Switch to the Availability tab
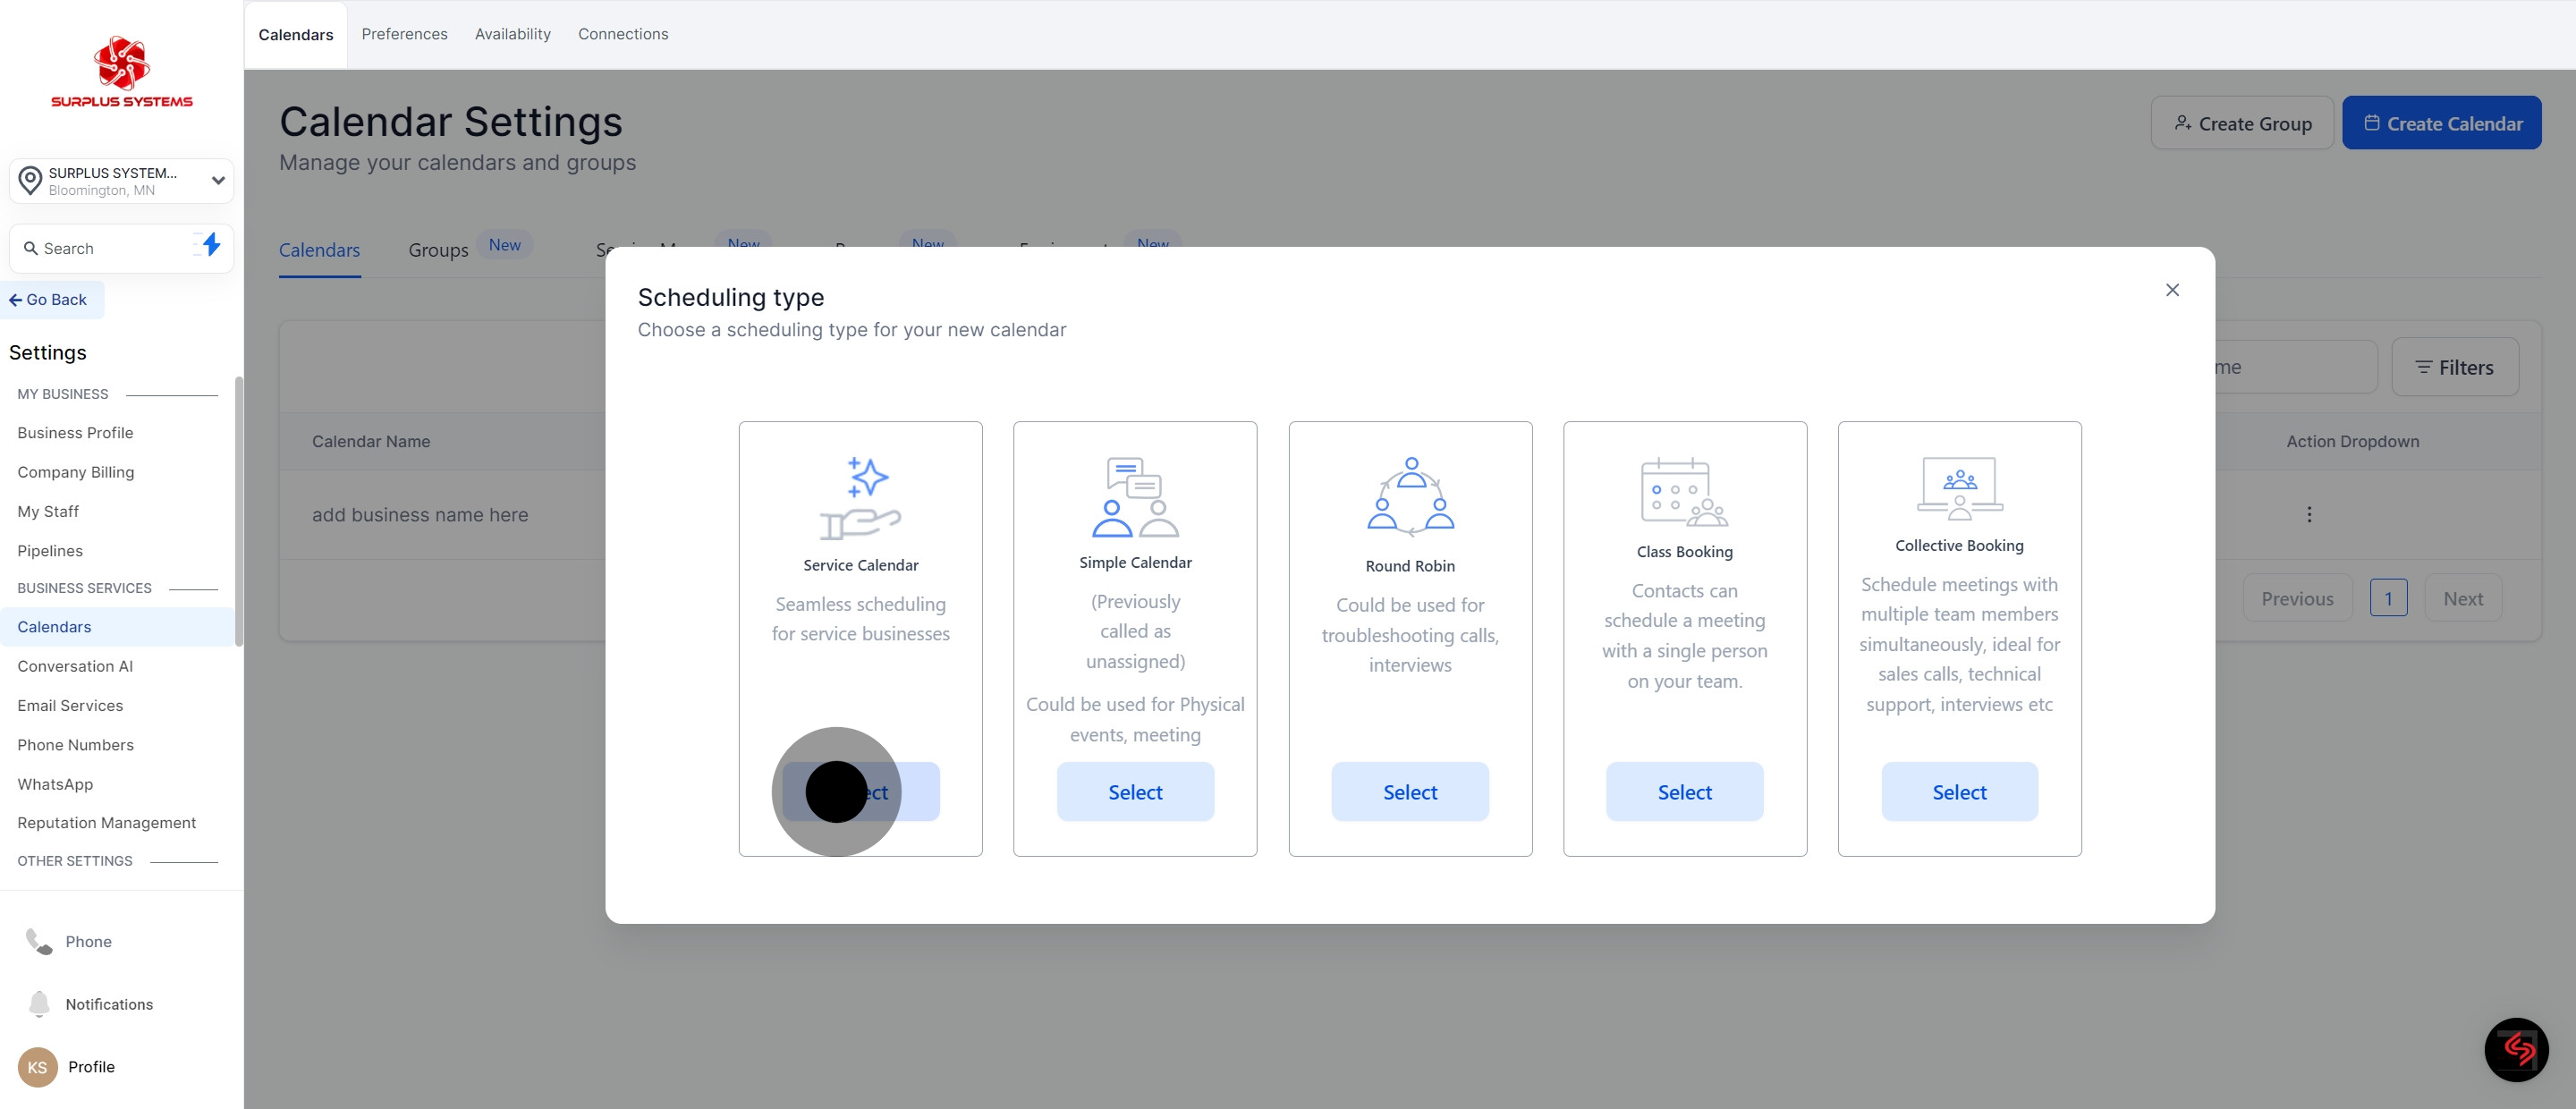Screen dimensions: 2576x1109 pos(512,34)
